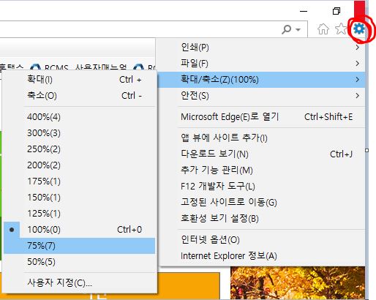Set zoom level to 50%(5)
Image resolution: width=376 pixels, height=300 pixels.
(x=80, y=262)
